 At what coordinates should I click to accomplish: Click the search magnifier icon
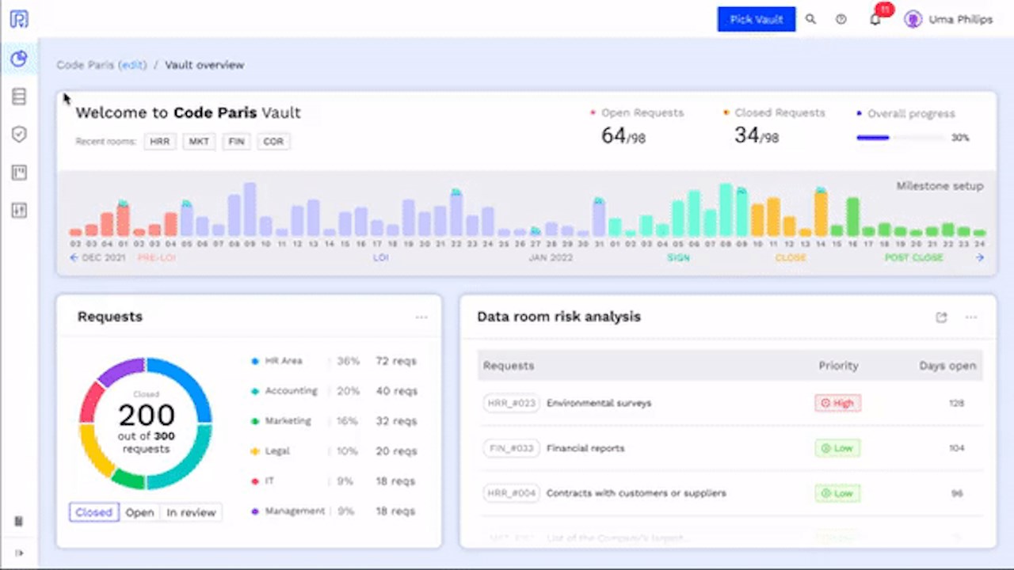(810, 19)
